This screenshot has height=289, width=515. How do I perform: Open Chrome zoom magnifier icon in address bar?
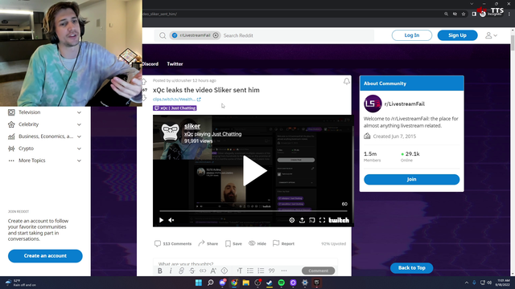(x=446, y=14)
